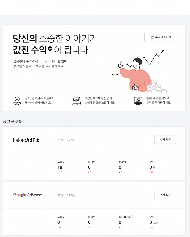Click the monitor statistics chart icon
The width and height of the screenshot is (190, 237).
coord(138,101)
